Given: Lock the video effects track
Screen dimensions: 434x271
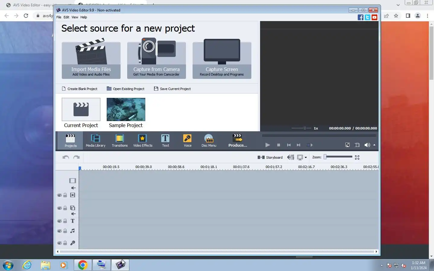Looking at the screenshot, I should tap(65, 195).
